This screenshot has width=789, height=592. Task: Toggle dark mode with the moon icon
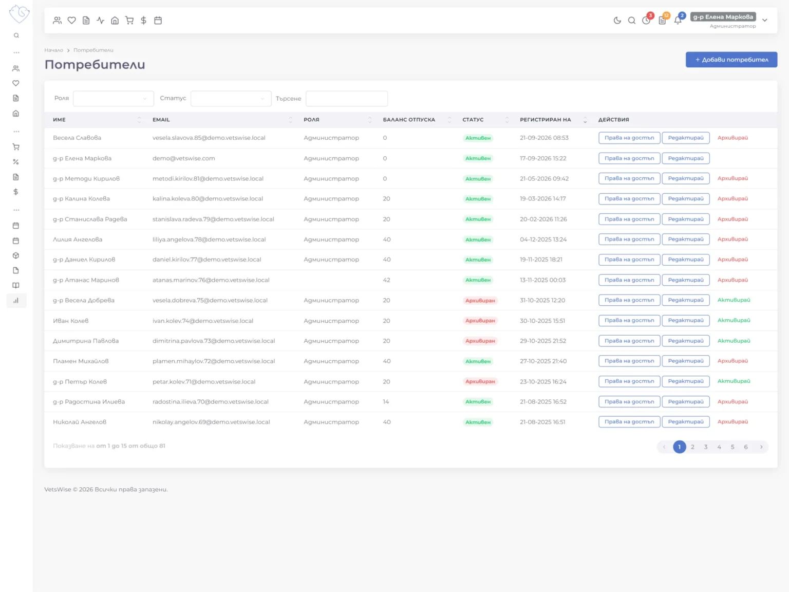pyautogui.click(x=617, y=21)
